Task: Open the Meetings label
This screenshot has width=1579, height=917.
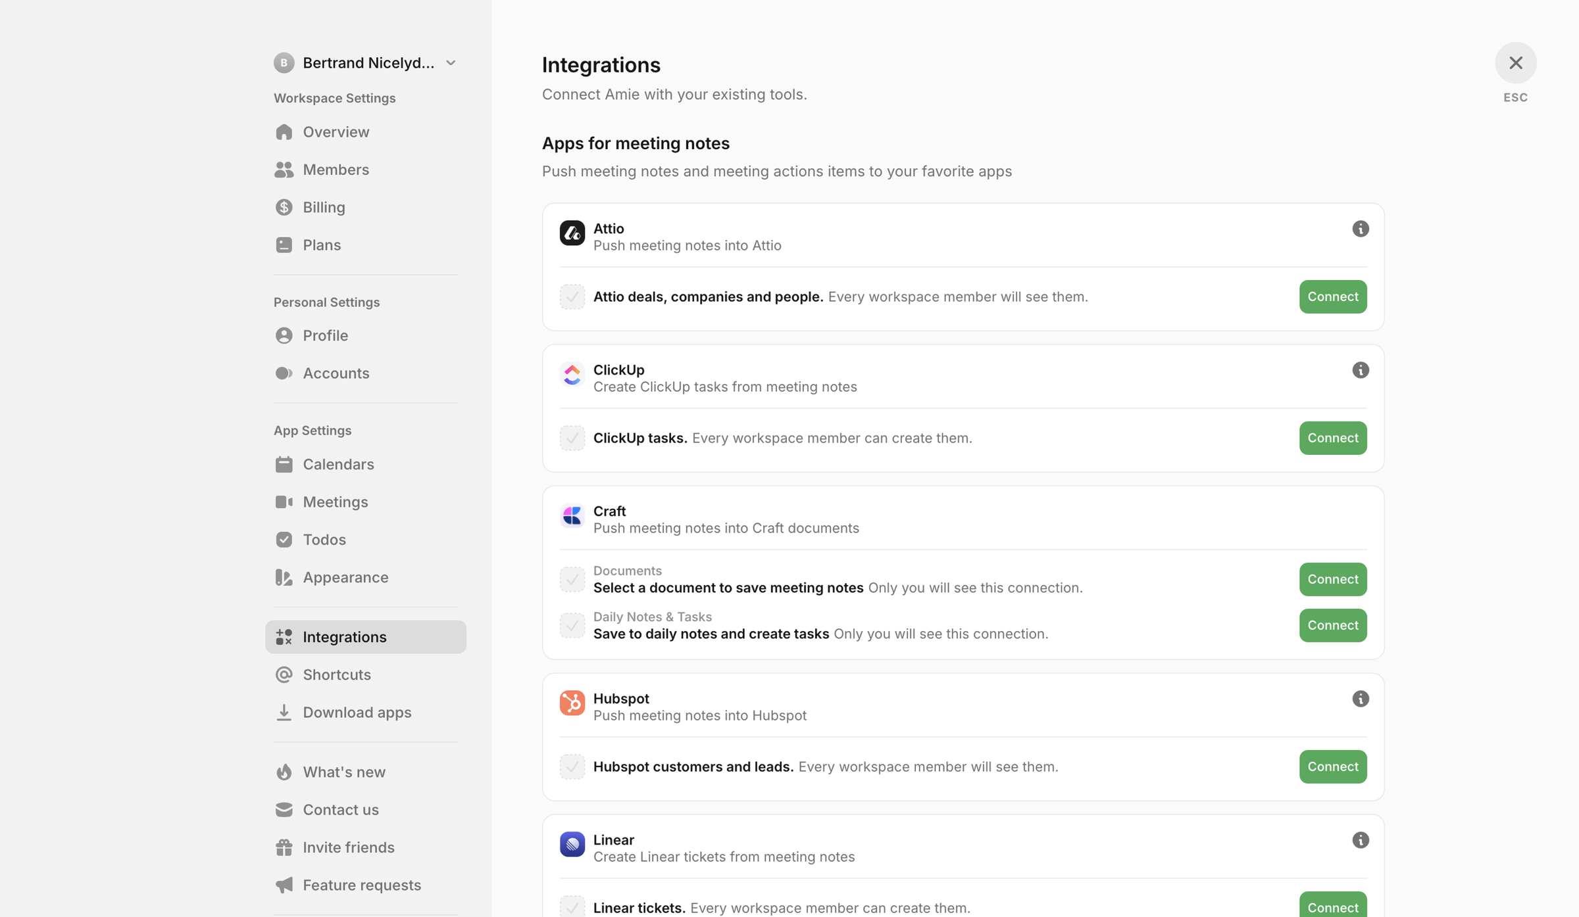Action: click(335, 502)
